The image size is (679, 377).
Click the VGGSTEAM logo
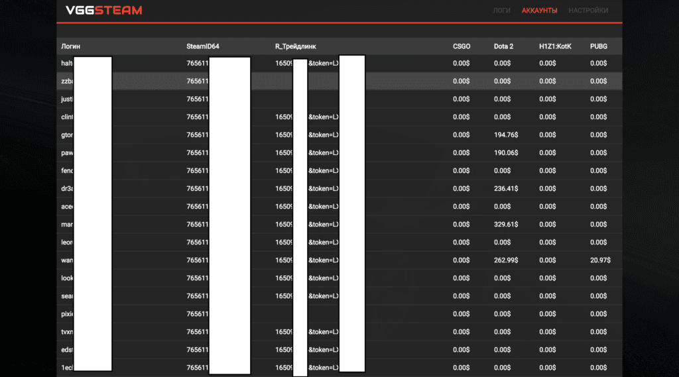point(103,11)
